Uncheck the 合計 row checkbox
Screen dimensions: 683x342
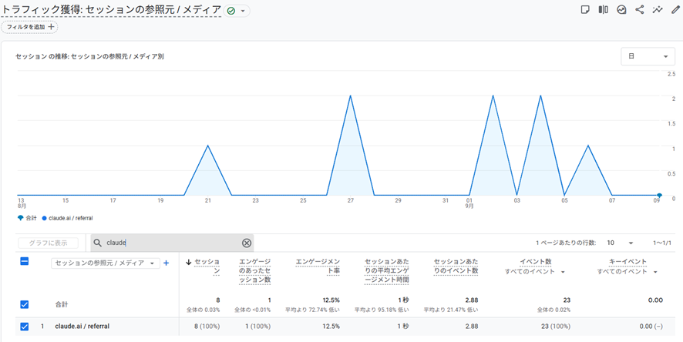click(25, 304)
